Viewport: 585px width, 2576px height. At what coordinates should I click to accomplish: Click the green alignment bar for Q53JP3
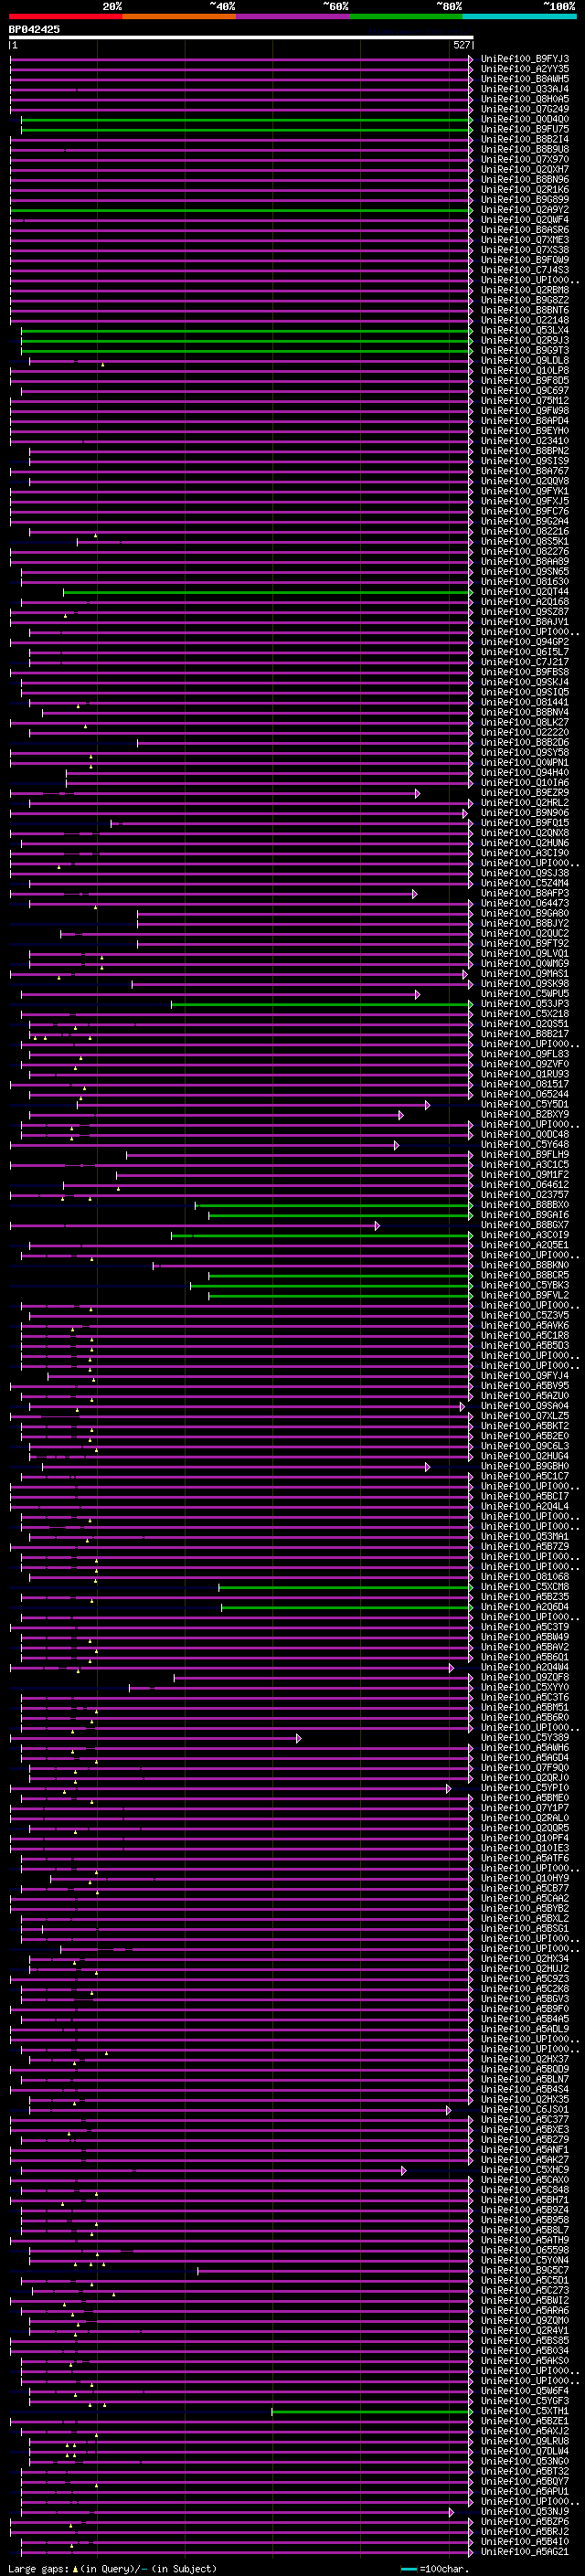[x=321, y=1004]
